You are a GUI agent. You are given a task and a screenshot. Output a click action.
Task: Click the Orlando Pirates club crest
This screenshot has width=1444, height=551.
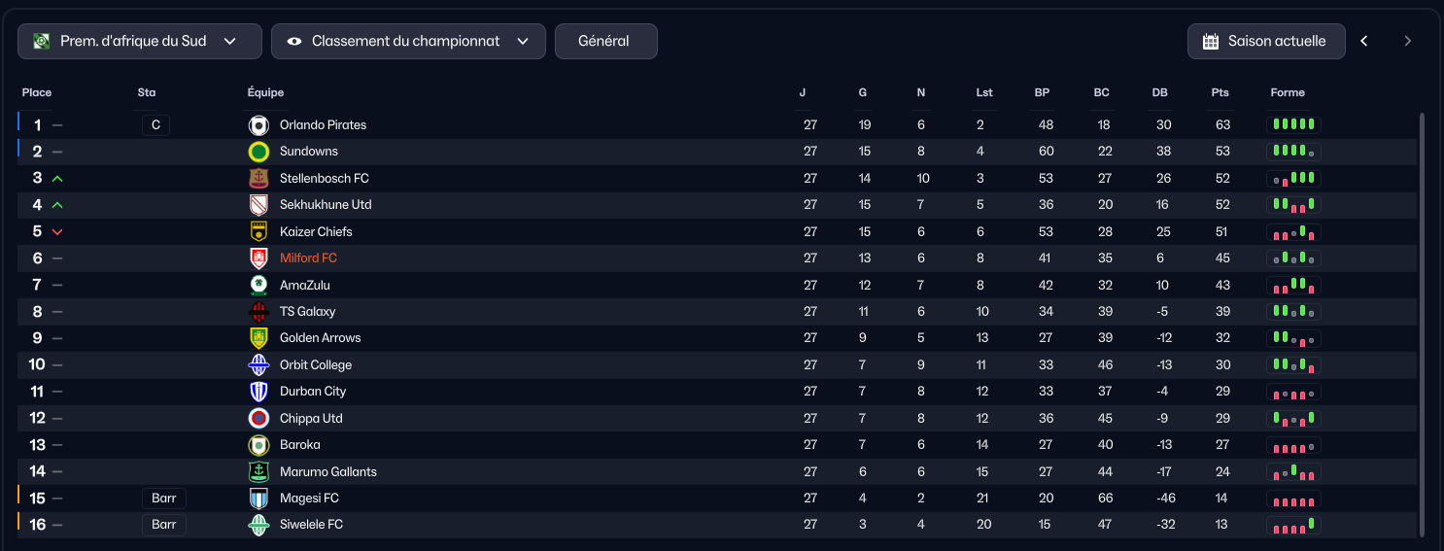[258, 125]
